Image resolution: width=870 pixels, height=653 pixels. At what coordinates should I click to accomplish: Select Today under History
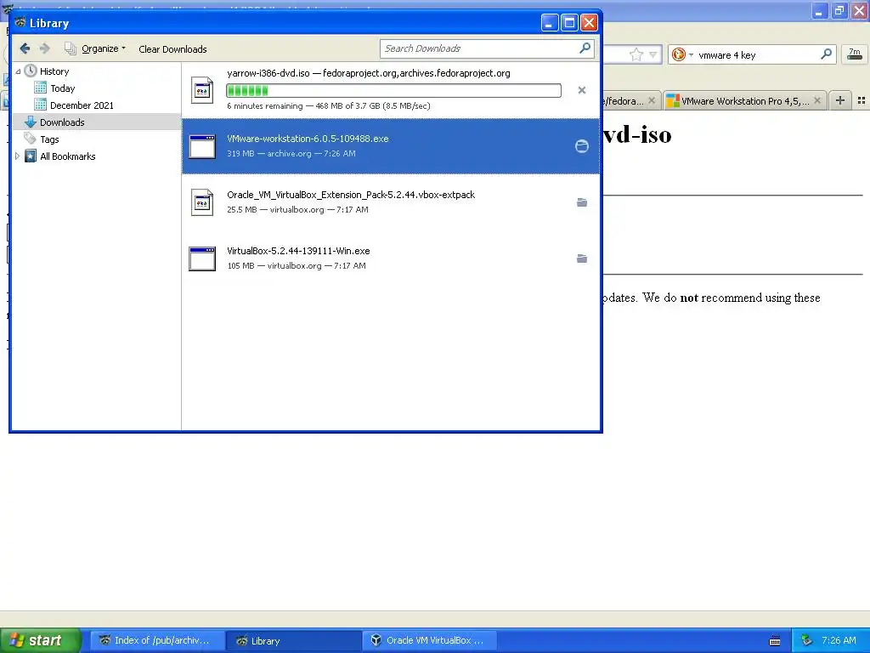tap(62, 88)
